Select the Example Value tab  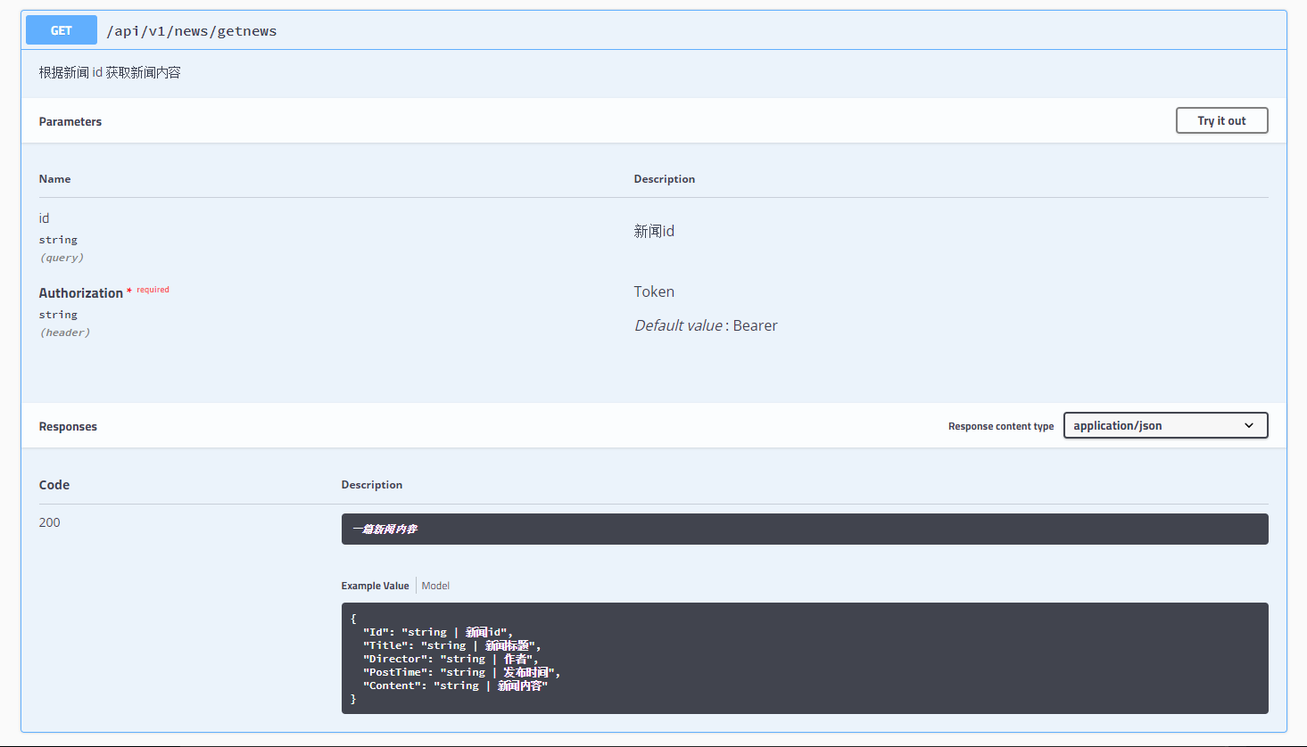click(375, 586)
